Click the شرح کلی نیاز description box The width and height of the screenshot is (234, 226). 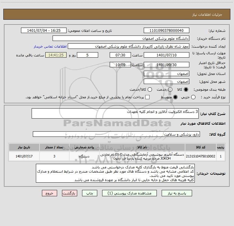click(x=115, y=113)
